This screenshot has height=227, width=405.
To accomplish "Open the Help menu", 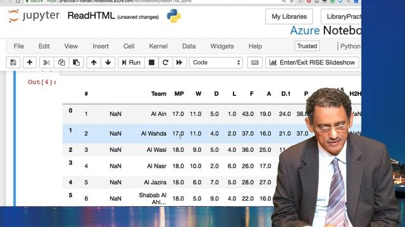I will (255, 46).
